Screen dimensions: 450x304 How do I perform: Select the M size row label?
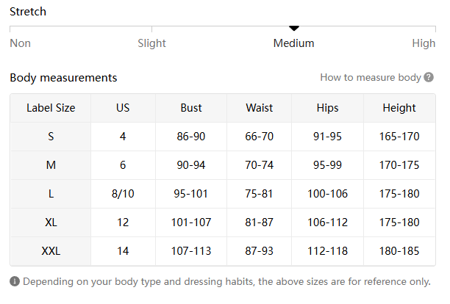coord(51,165)
